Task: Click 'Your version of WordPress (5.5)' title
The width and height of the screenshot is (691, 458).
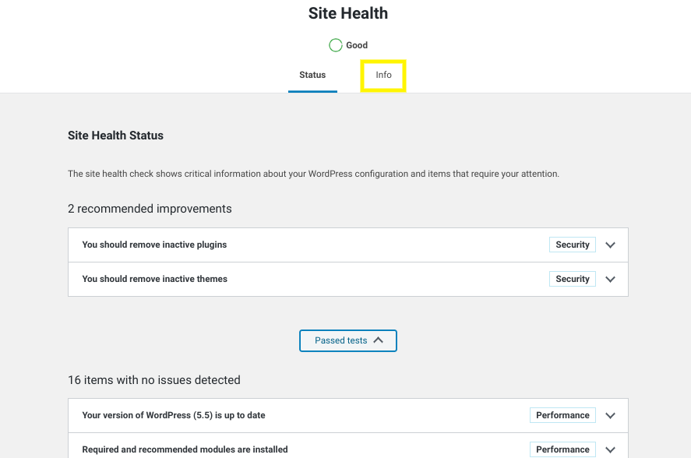Action: tap(174, 415)
